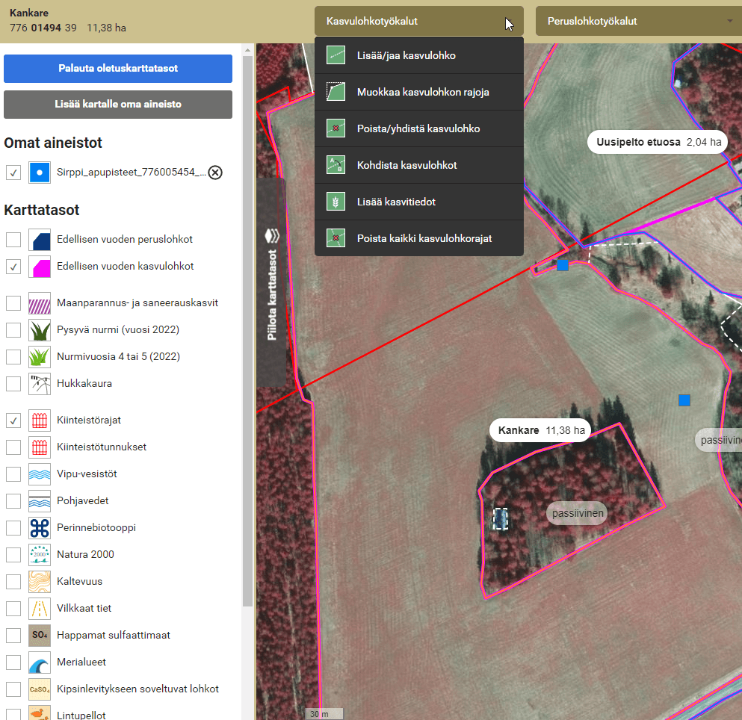The width and height of the screenshot is (742, 720).
Task: Choose Kohdista kasvulohkot from the menu
Action: point(406,165)
